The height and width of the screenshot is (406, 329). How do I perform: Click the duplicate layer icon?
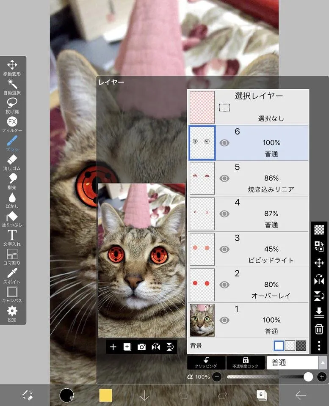(x=127, y=347)
